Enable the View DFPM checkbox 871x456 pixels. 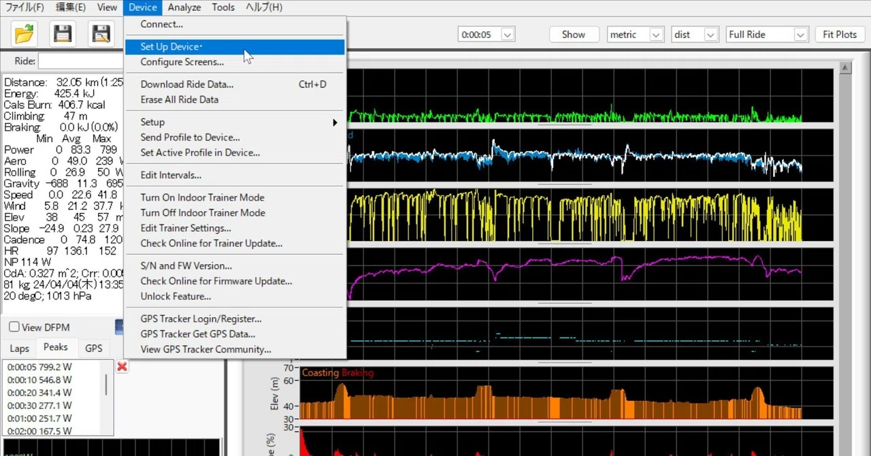point(14,327)
